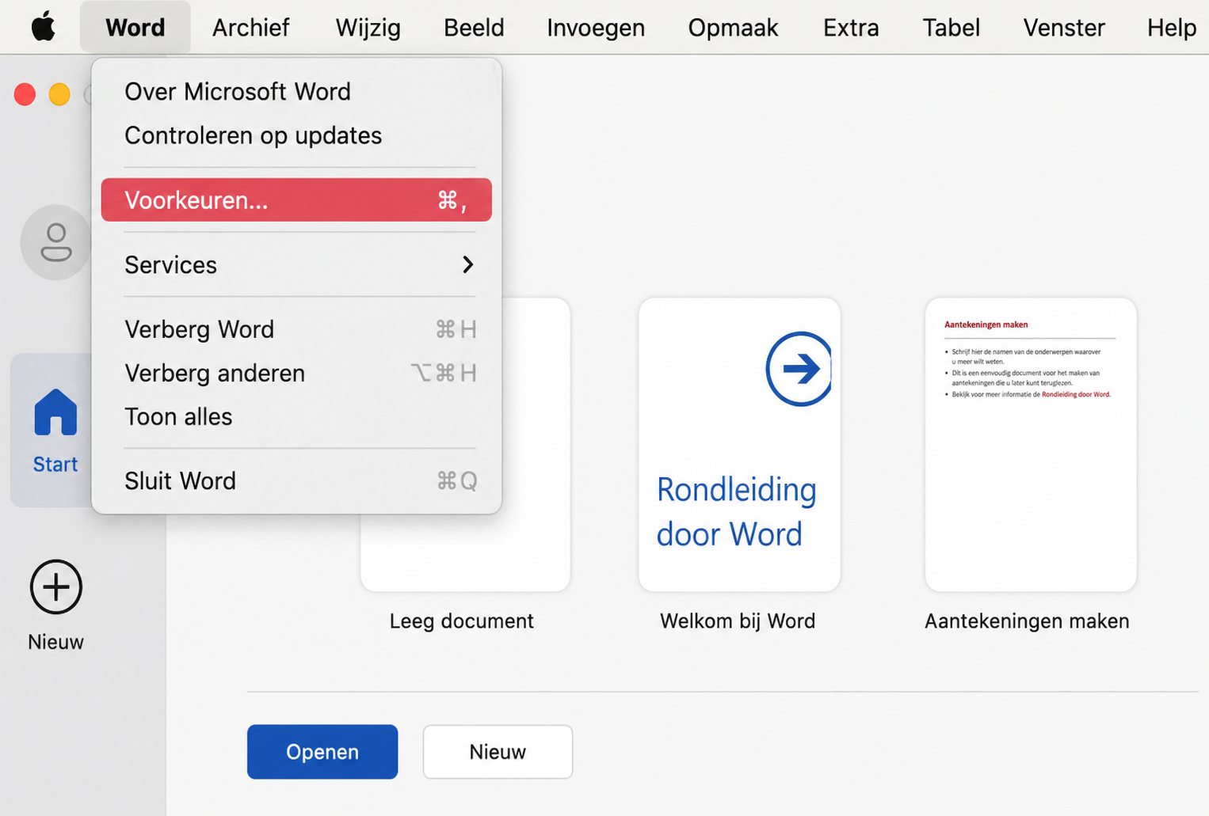
Task: Click the Aantekeningen maken caption text
Action: (1027, 621)
